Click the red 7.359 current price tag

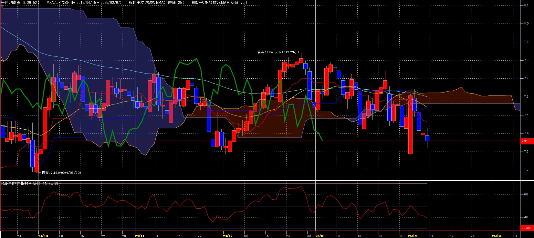[527, 141]
